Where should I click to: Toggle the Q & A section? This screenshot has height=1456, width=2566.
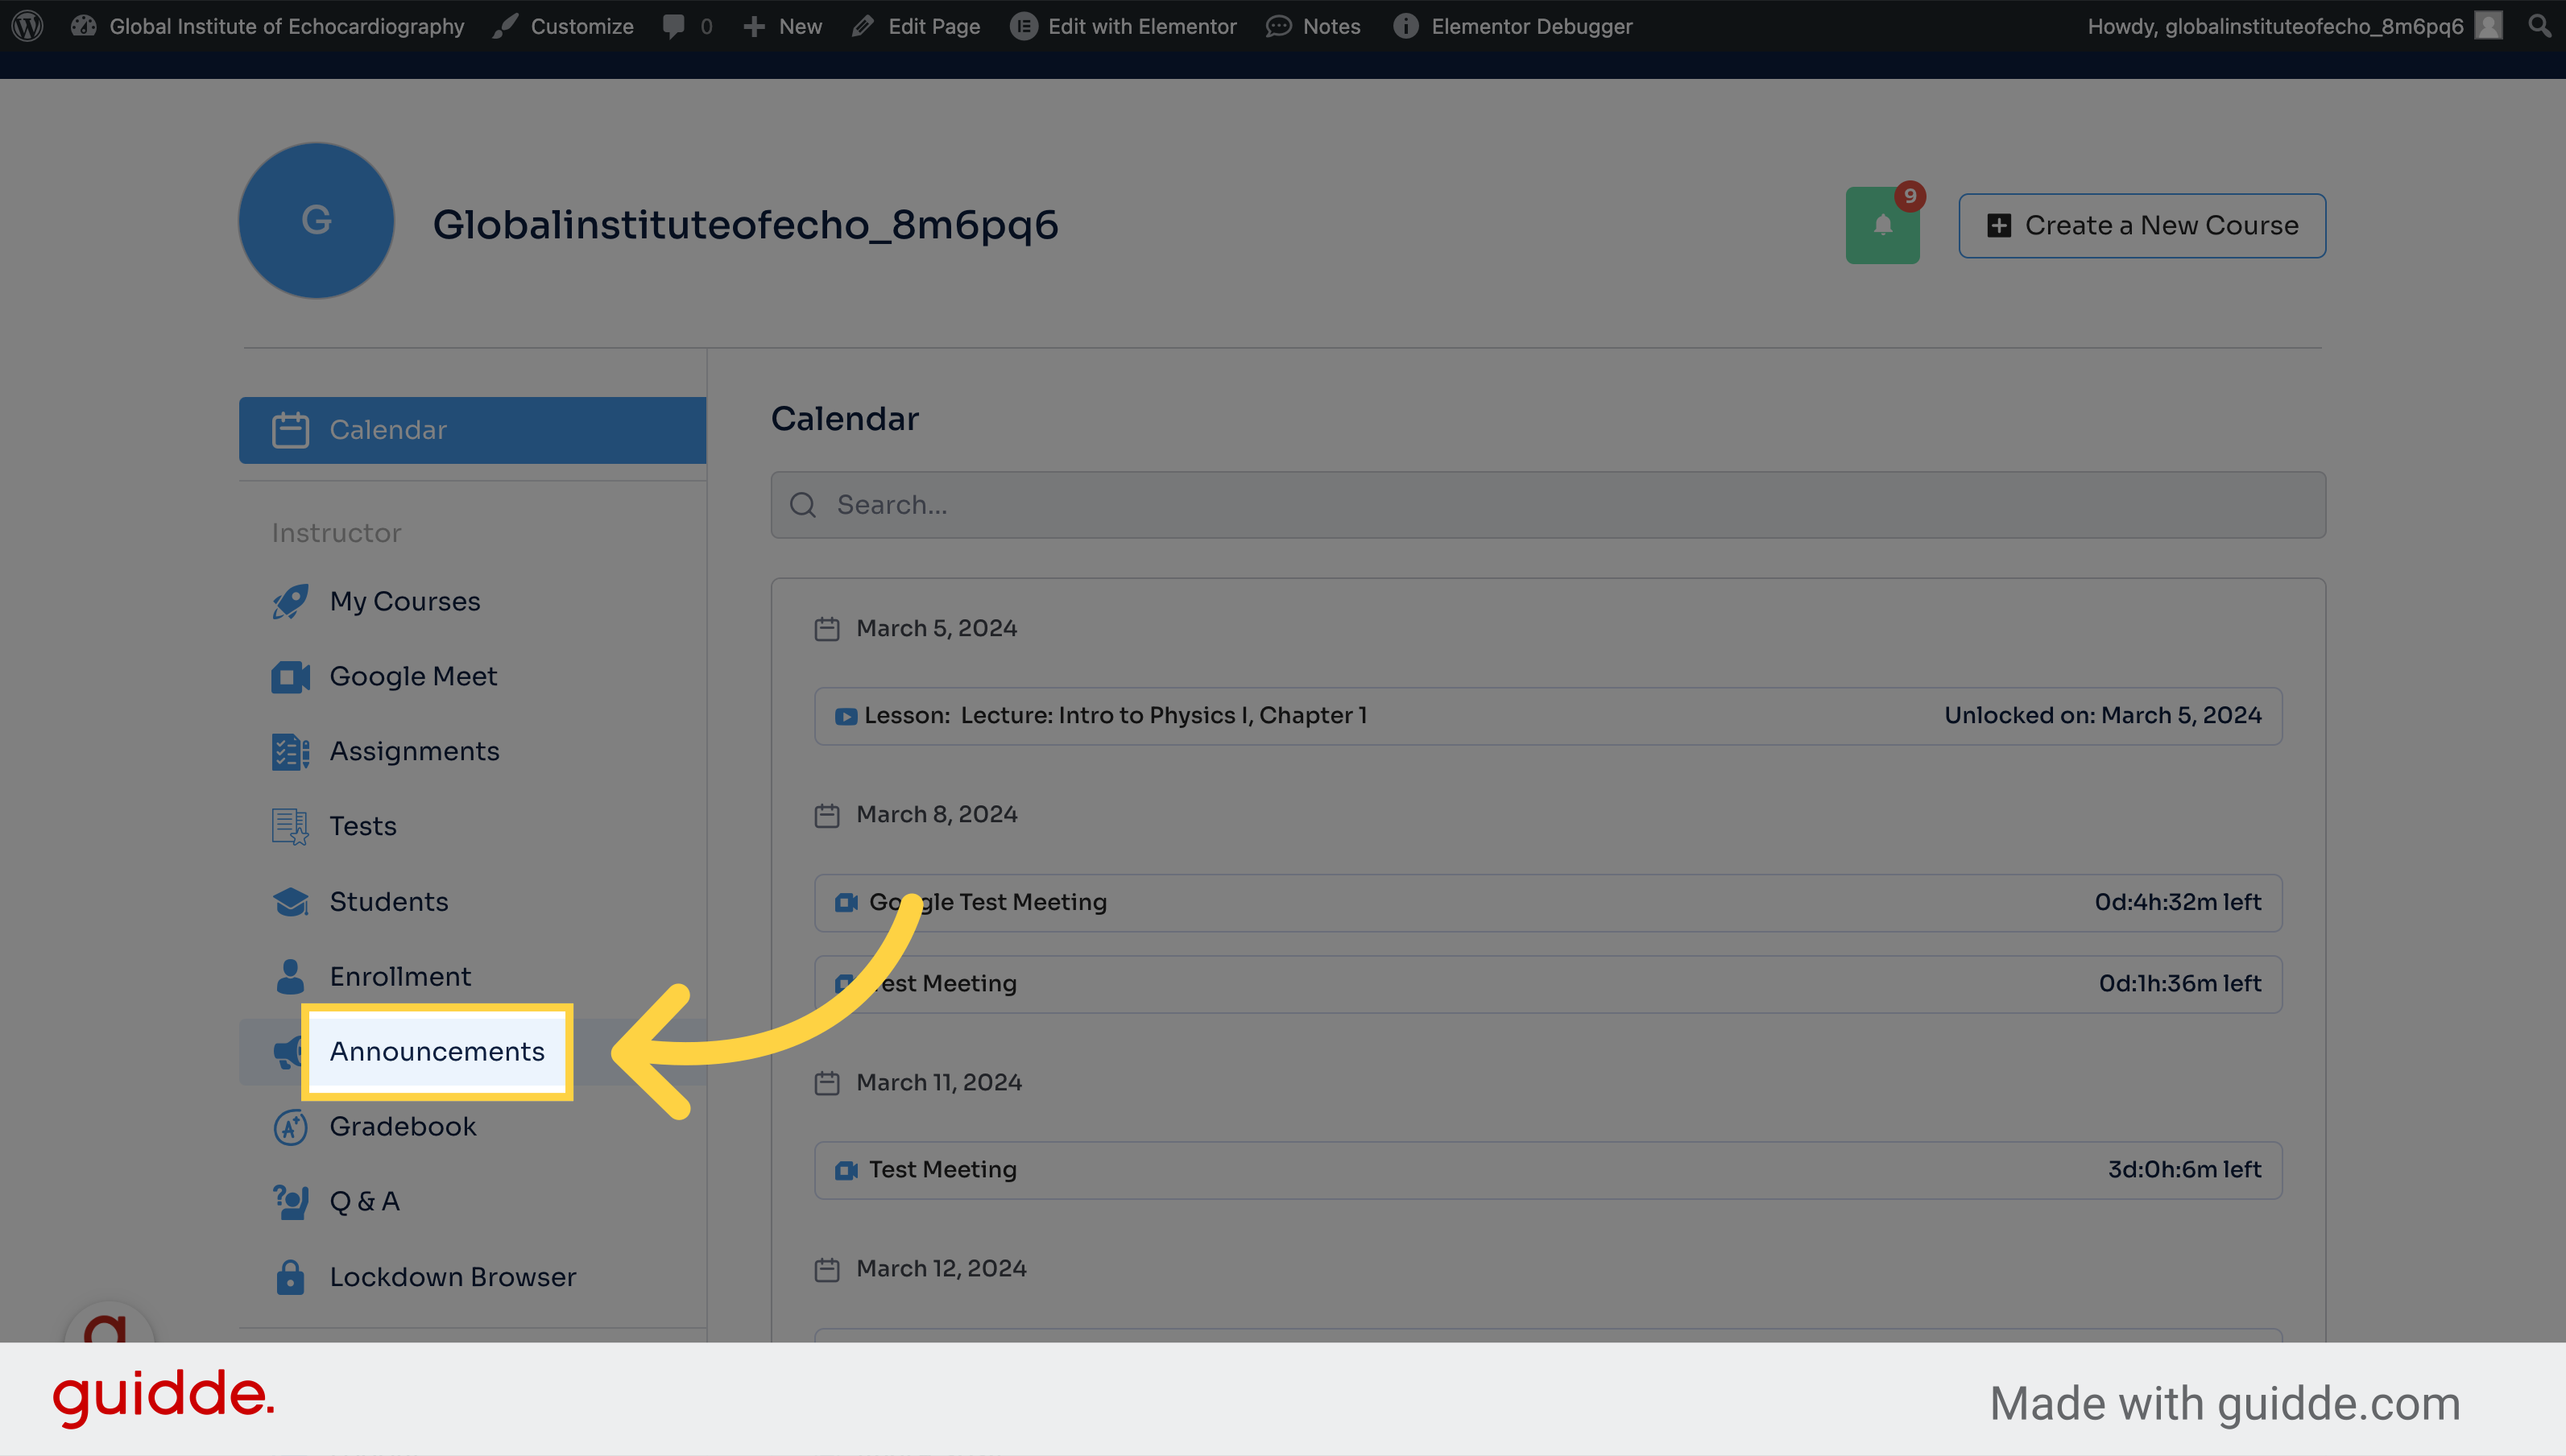pos(363,1201)
